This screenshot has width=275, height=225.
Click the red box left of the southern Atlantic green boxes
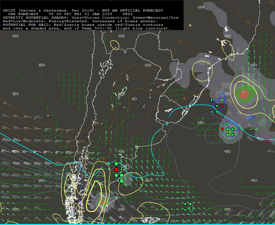click(222, 129)
